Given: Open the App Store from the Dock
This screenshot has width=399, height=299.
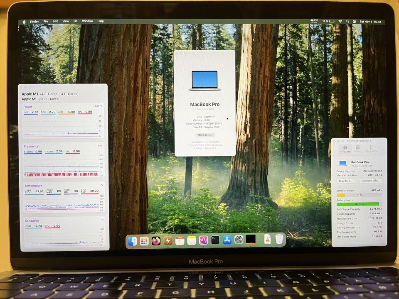Looking at the screenshot, I should 227,240.
